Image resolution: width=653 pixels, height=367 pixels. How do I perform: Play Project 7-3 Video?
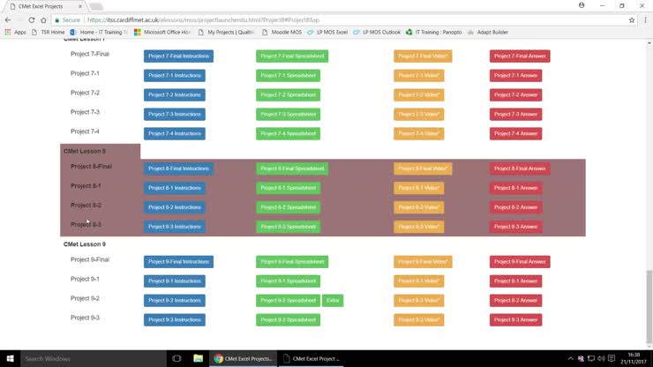point(419,114)
